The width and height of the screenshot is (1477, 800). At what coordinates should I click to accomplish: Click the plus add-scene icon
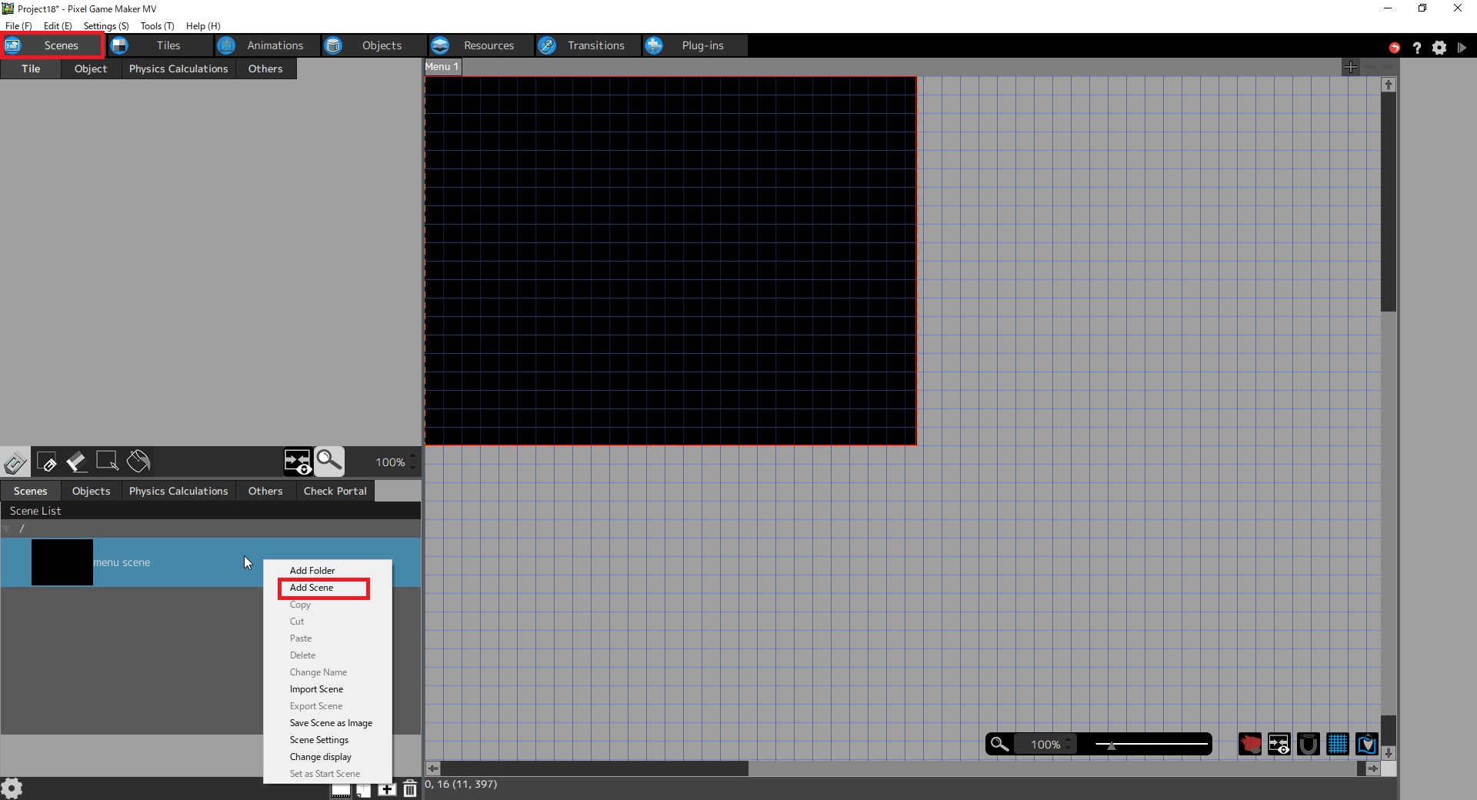tap(387, 788)
